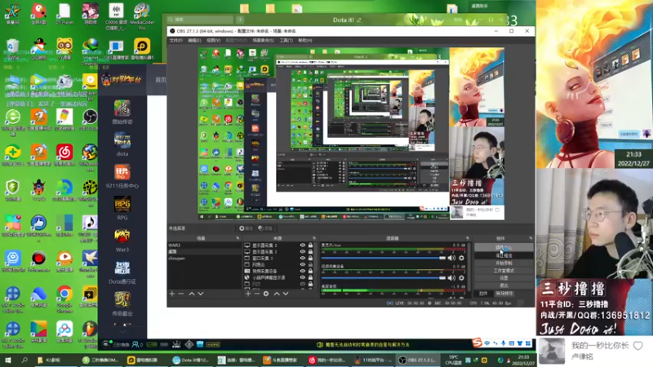Move scene up in Scenes list
Screen dimensions: 653x367
[x=192, y=294]
